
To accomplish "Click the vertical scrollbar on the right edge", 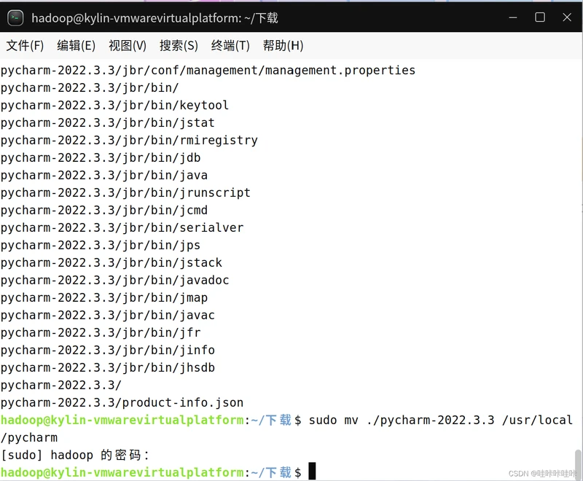I will 578,458.
